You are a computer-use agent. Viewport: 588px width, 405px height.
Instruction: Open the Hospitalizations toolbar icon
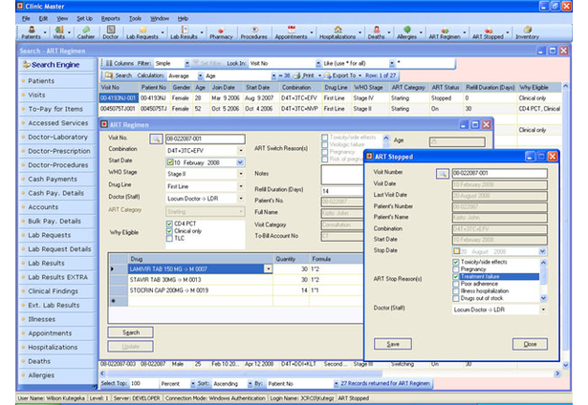pos(338,32)
